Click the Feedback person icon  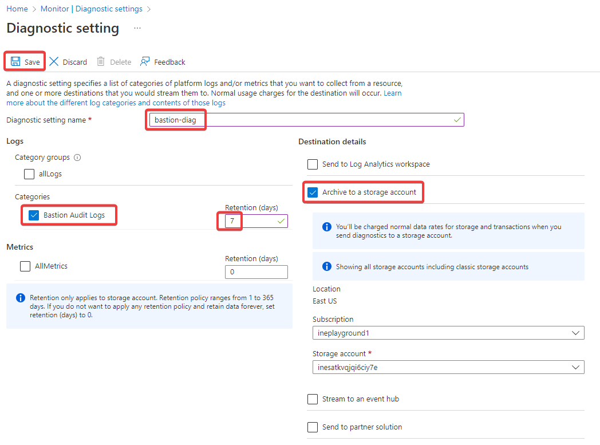145,62
